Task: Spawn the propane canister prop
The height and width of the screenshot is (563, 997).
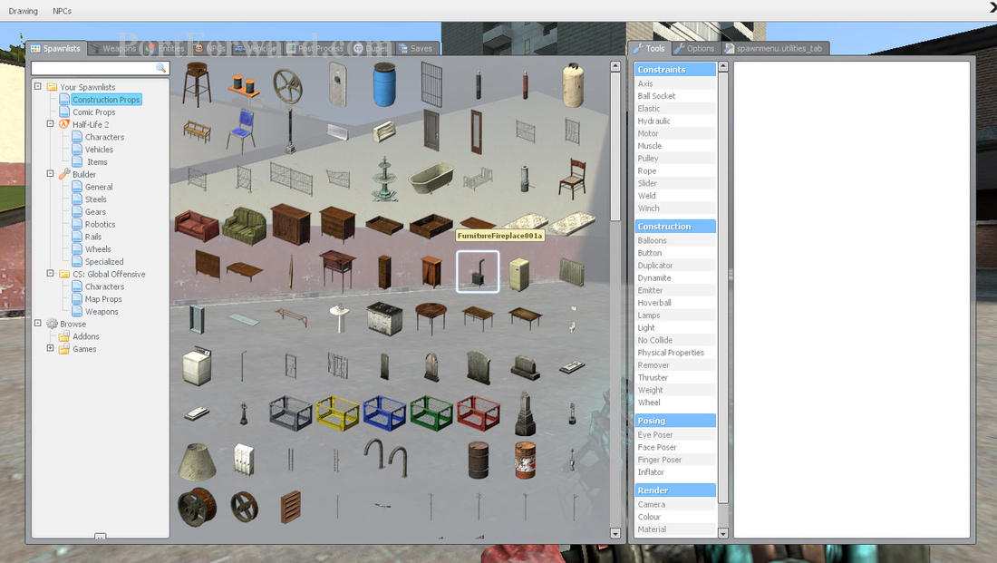Action: point(572,85)
